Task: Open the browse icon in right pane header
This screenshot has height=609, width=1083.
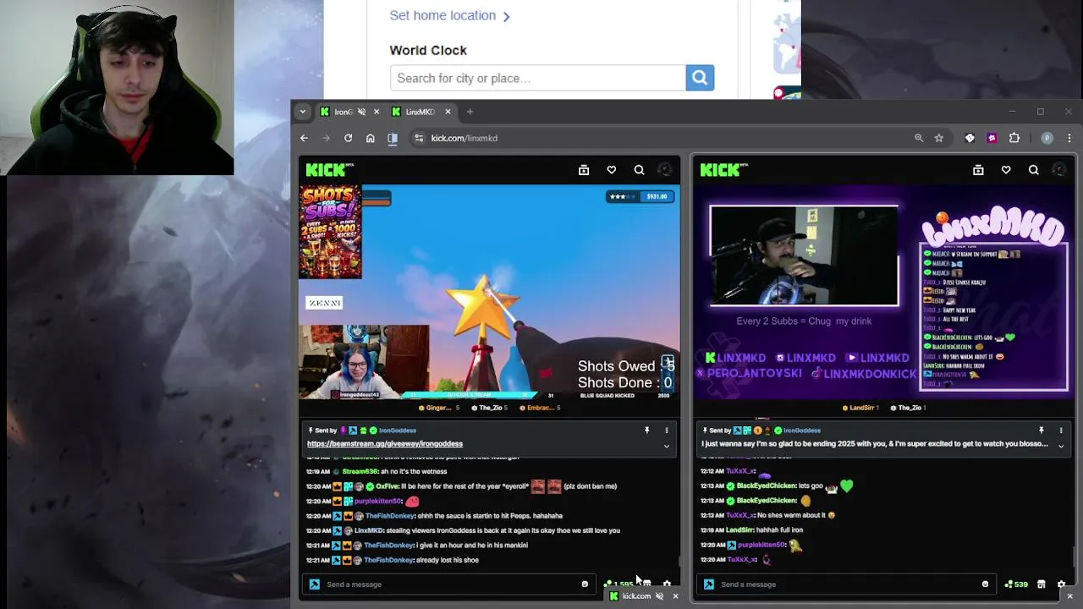Action: click(978, 170)
